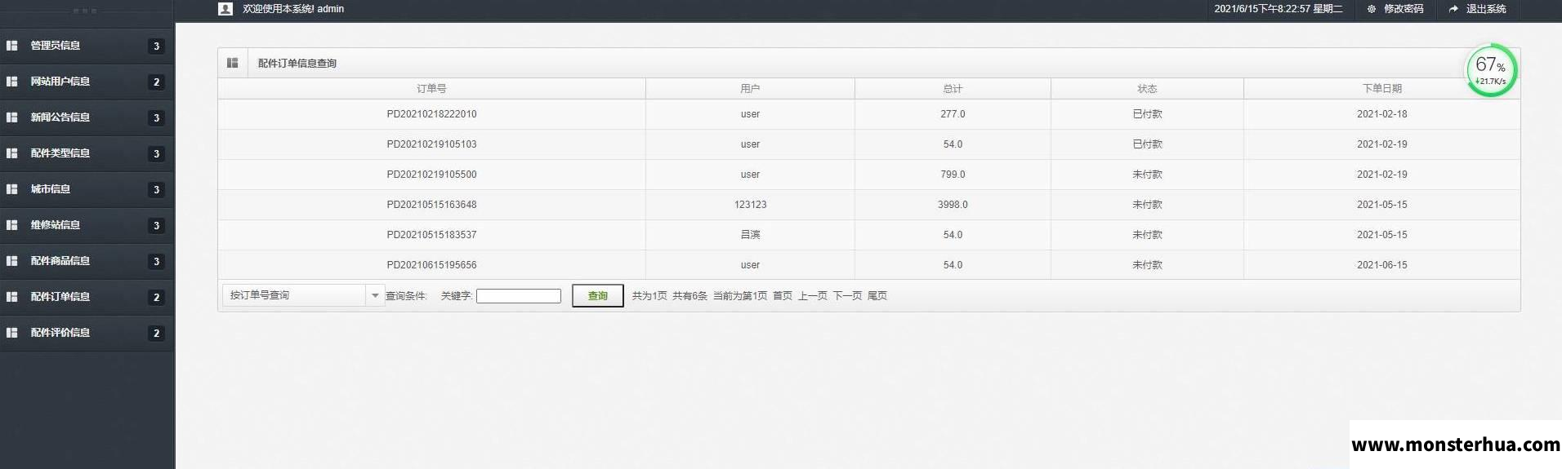Screen dimensions: 1562x469
Task: Click the grid icon beside 网站用户信息
Action: 12,82
